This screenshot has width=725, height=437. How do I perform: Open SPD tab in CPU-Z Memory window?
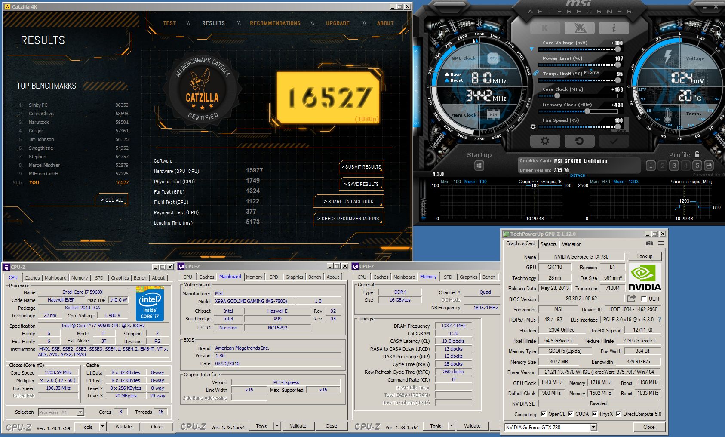point(448,277)
